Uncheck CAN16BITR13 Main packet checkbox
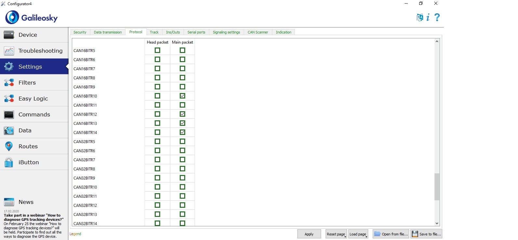This screenshot has height=240, width=518. tap(182, 123)
